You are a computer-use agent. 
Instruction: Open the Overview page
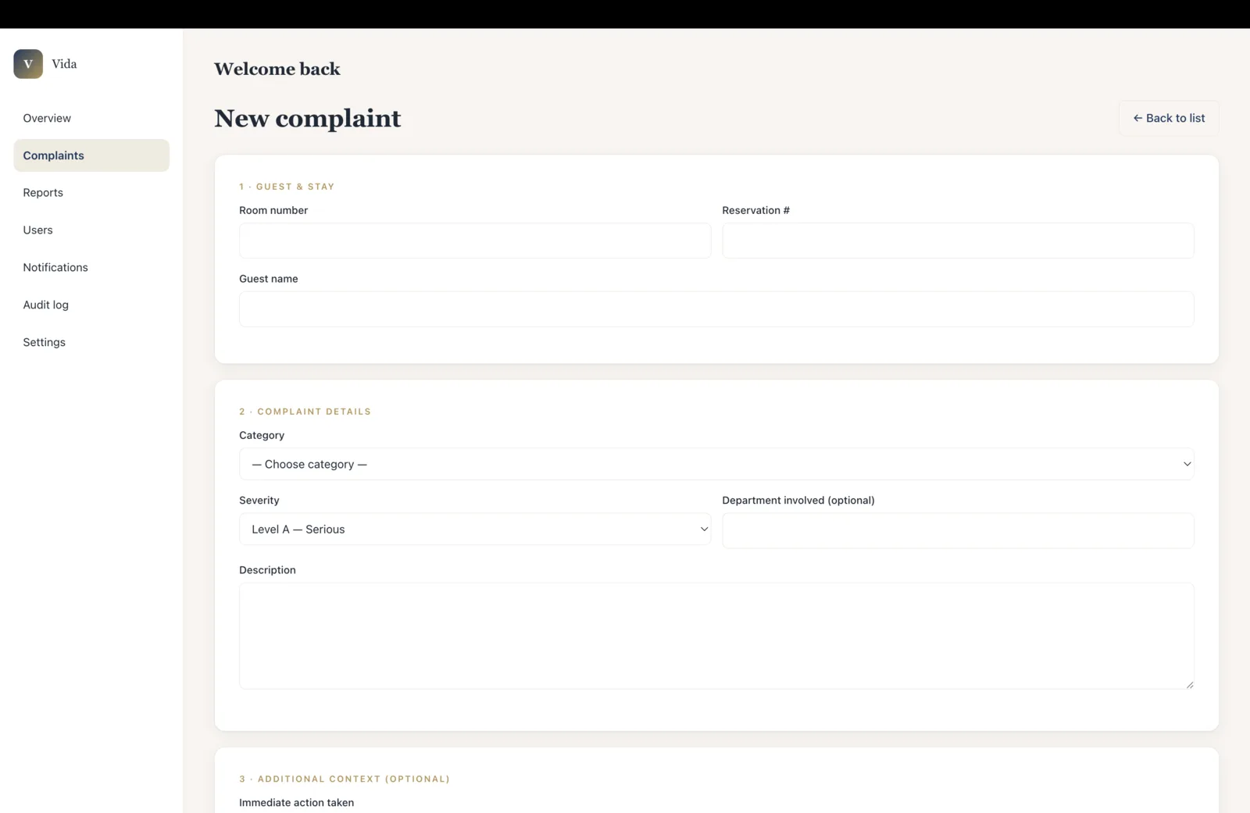click(x=91, y=118)
